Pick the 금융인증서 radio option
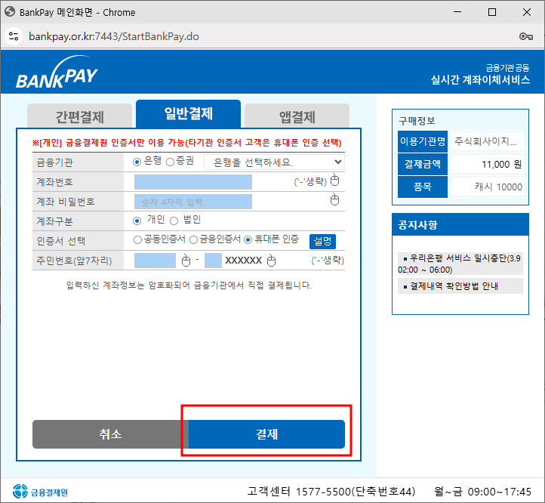545x503 pixels. click(x=193, y=240)
